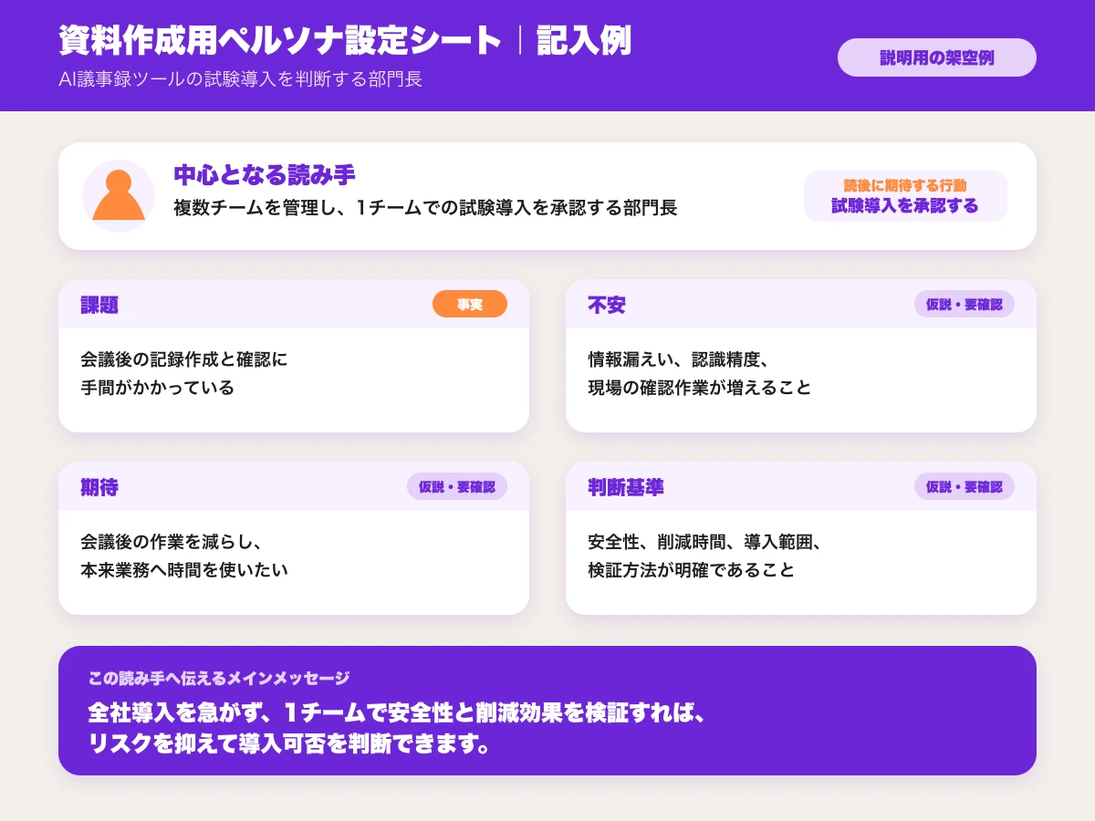Screen dimensions: 1095x821
Task: Click the text 複数チームを管理し、1チームでの試験導入を承認する部門長
Action: [425, 208]
